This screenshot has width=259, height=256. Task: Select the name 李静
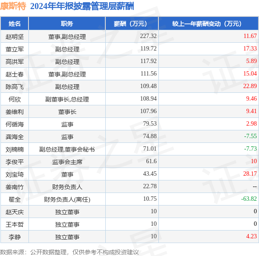click(15, 237)
